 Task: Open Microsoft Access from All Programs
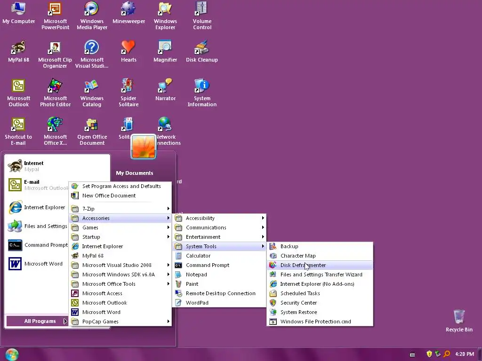click(120, 293)
